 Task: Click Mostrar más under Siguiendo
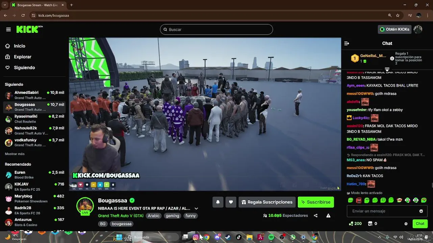click(x=15, y=154)
